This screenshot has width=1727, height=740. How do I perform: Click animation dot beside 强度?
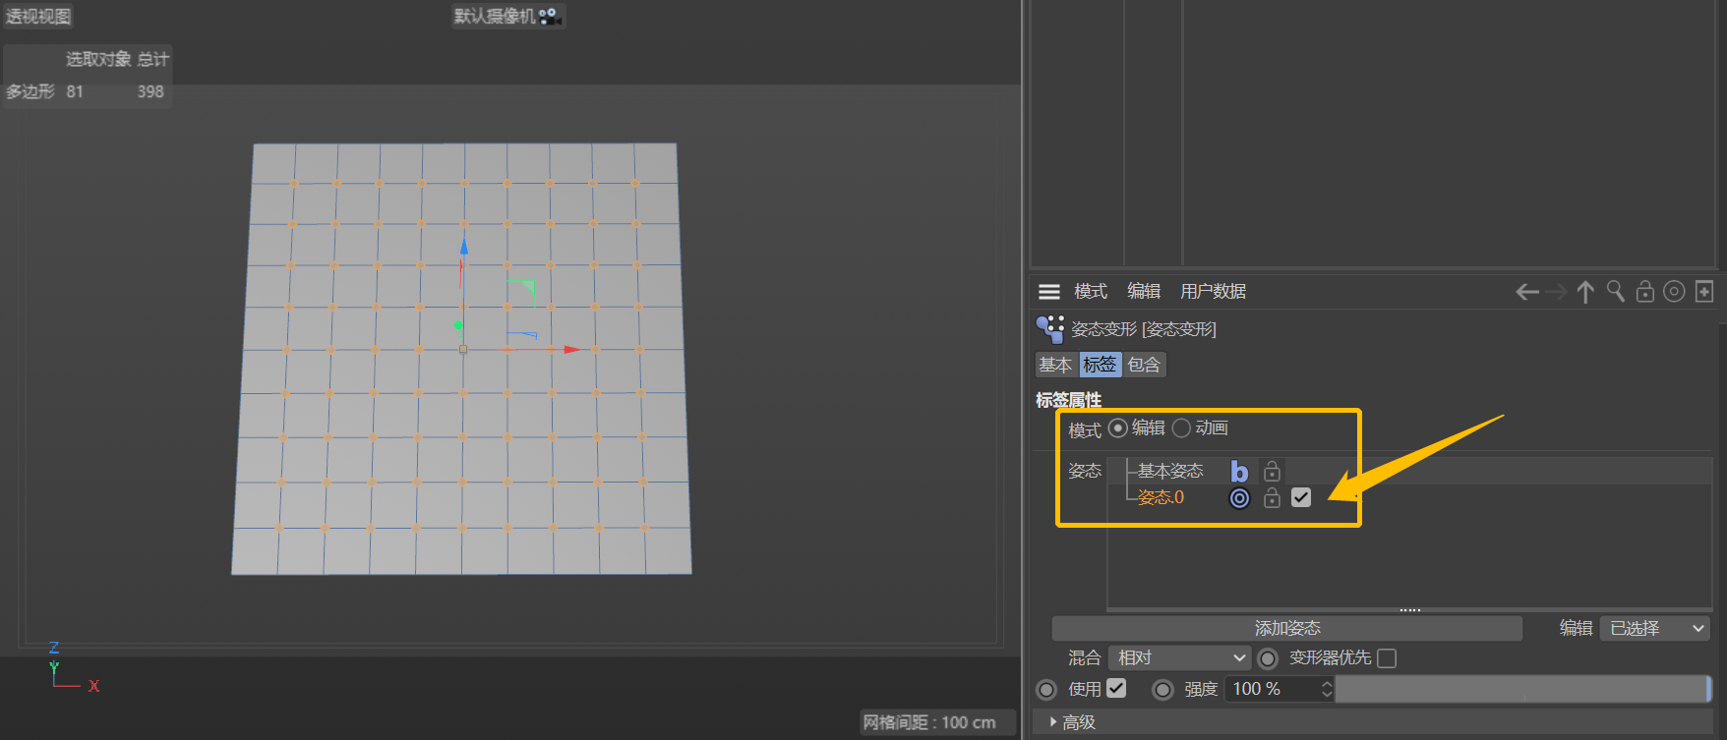[1162, 690]
